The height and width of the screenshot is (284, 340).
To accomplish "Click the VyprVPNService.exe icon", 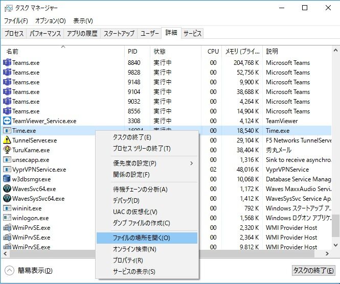I will (7, 170).
